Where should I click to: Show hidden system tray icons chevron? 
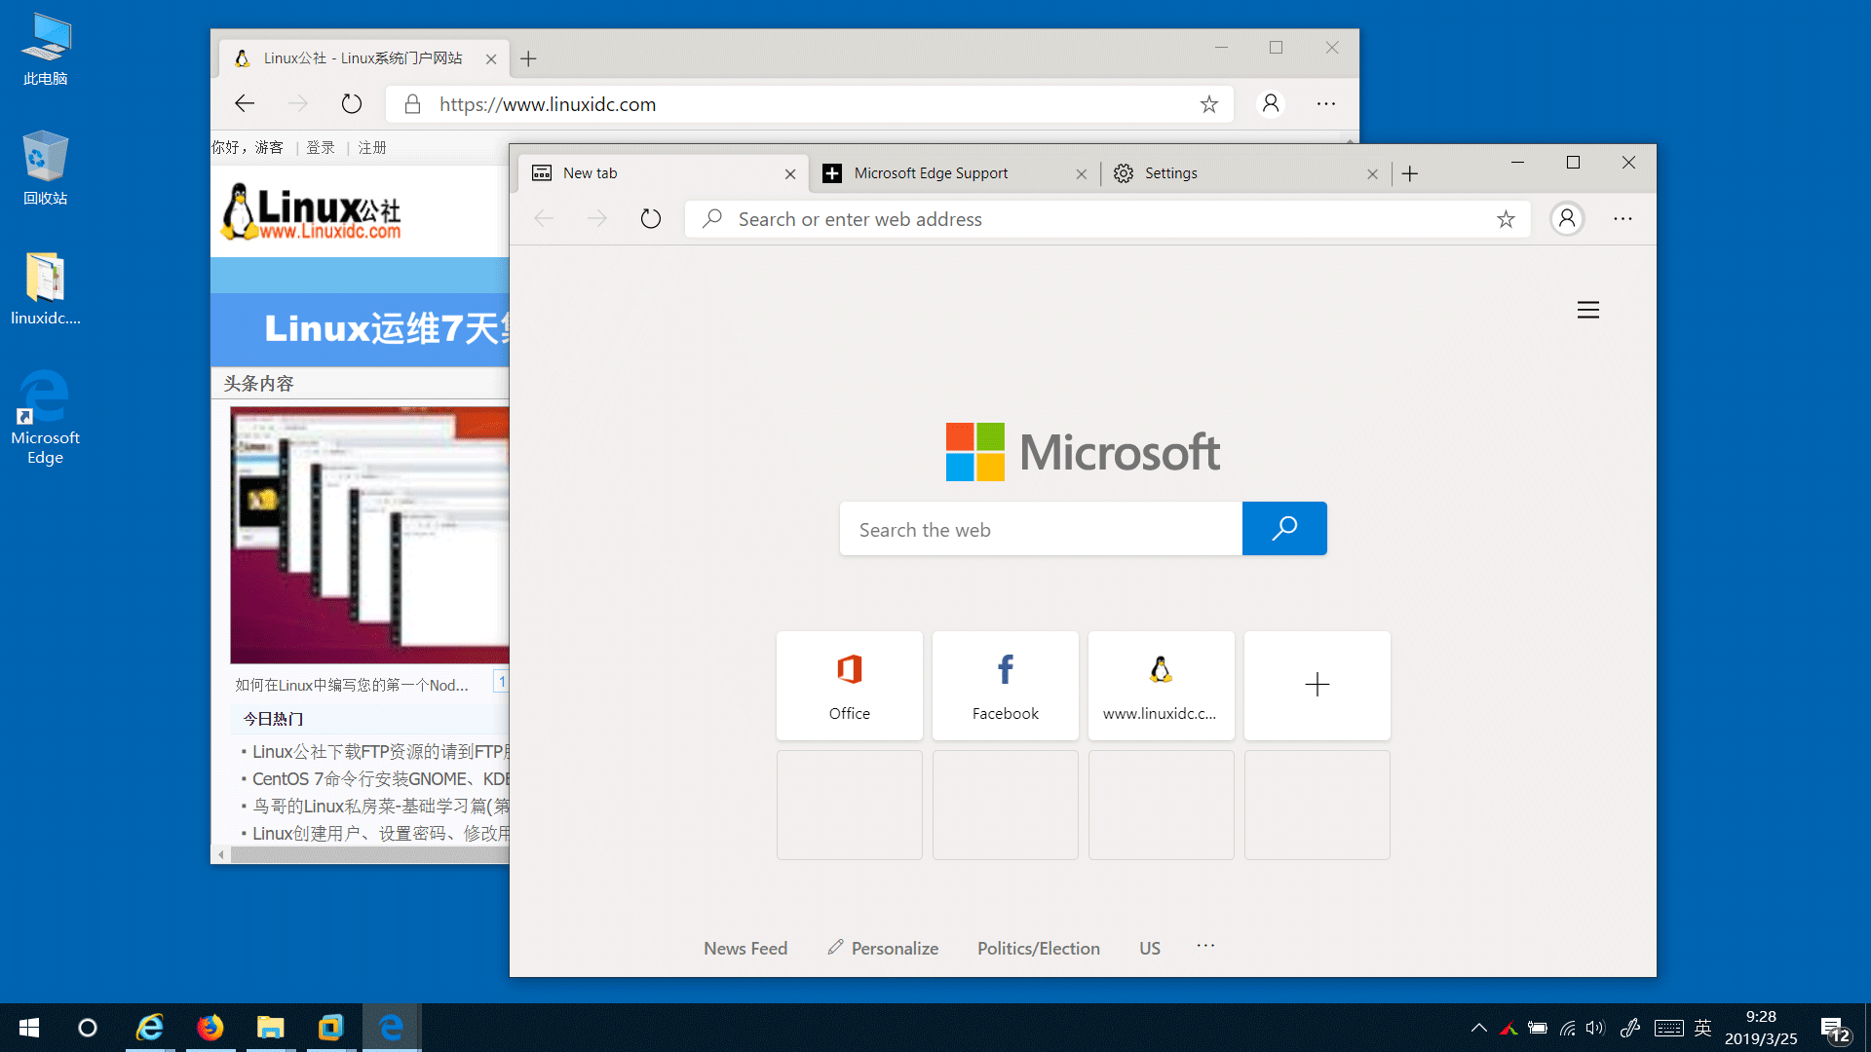coord(1478,1028)
